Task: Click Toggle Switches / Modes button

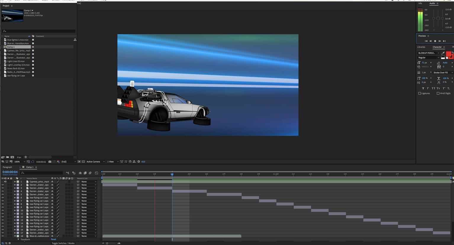Action: click(63, 243)
